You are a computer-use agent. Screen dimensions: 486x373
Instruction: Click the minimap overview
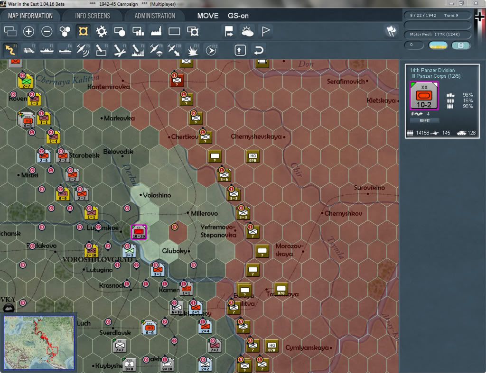pos(39,342)
